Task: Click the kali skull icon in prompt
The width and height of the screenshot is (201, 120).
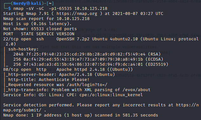Action: point(28,3)
